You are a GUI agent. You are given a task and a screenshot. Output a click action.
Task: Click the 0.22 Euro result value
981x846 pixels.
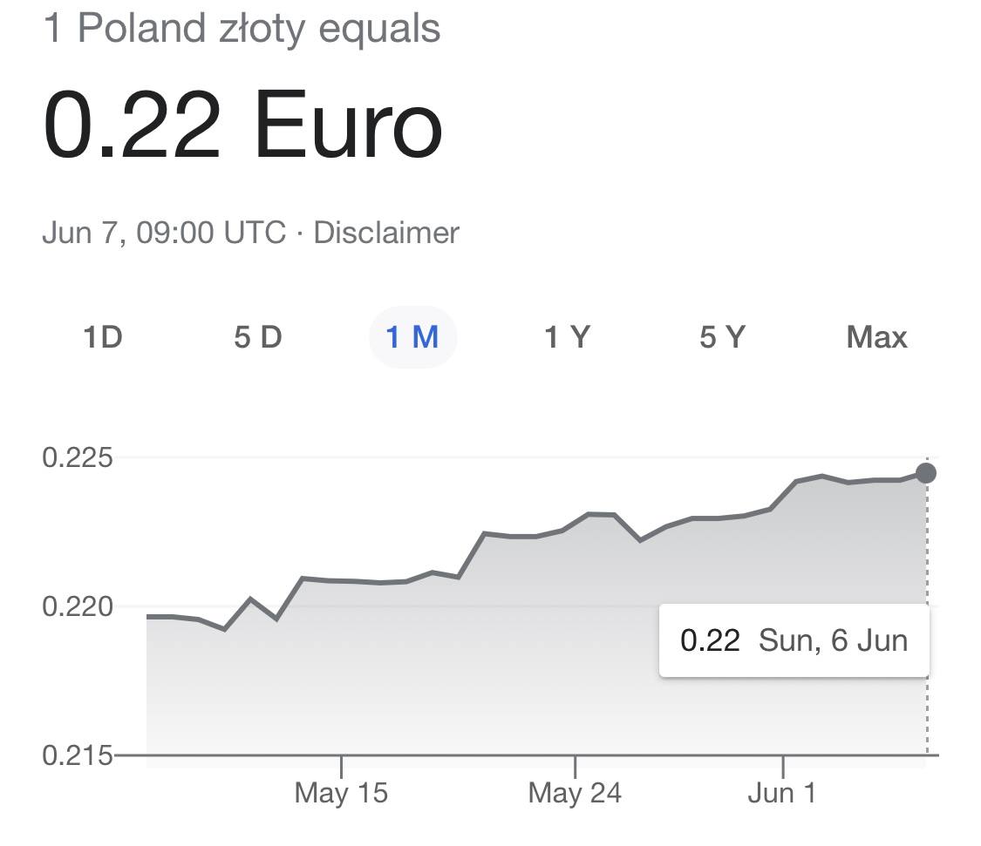coord(242,125)
